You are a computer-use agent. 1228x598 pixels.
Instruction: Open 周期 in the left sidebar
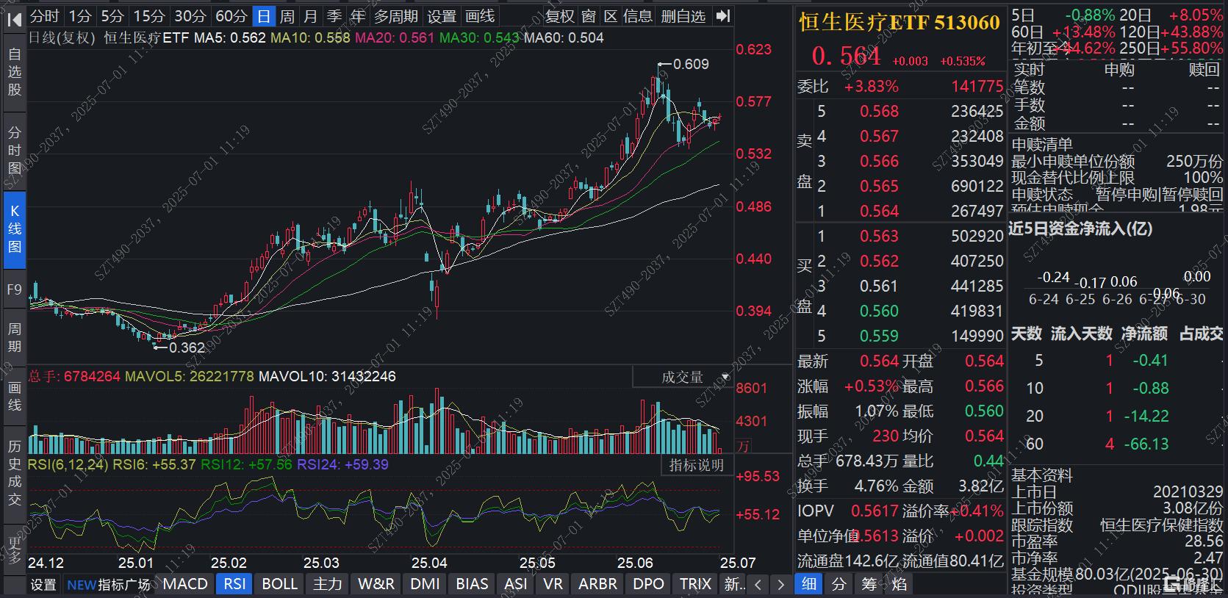(15, 337)
